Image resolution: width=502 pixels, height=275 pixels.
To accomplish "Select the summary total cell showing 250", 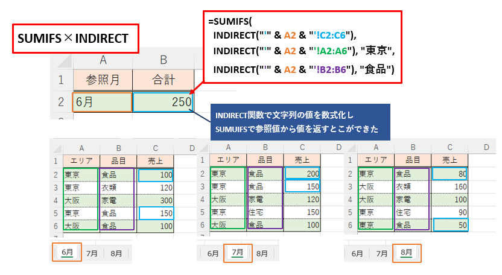I will tap(163, 102).
